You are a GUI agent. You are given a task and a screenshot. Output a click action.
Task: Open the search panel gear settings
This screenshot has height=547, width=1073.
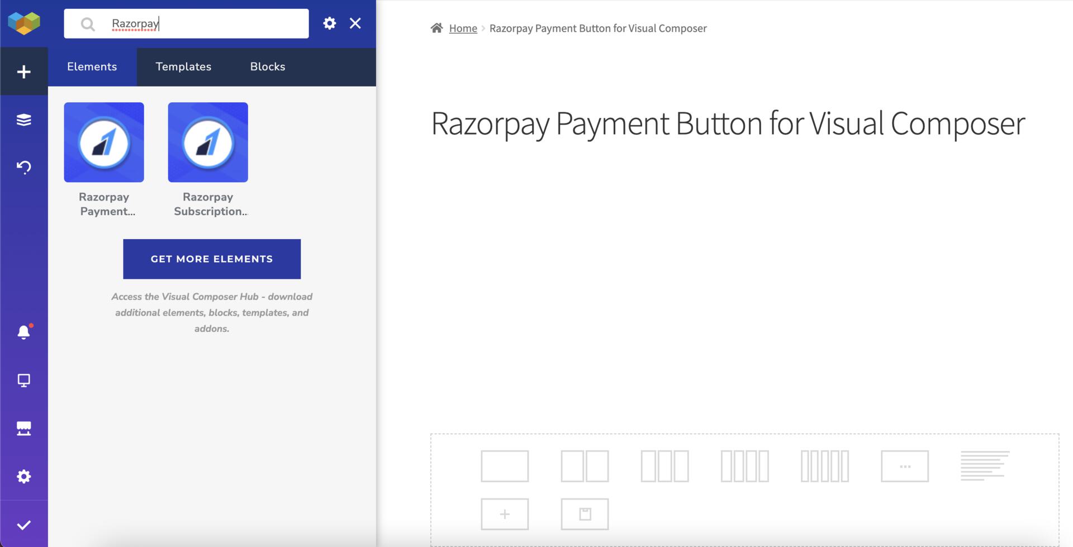point(330,23)
